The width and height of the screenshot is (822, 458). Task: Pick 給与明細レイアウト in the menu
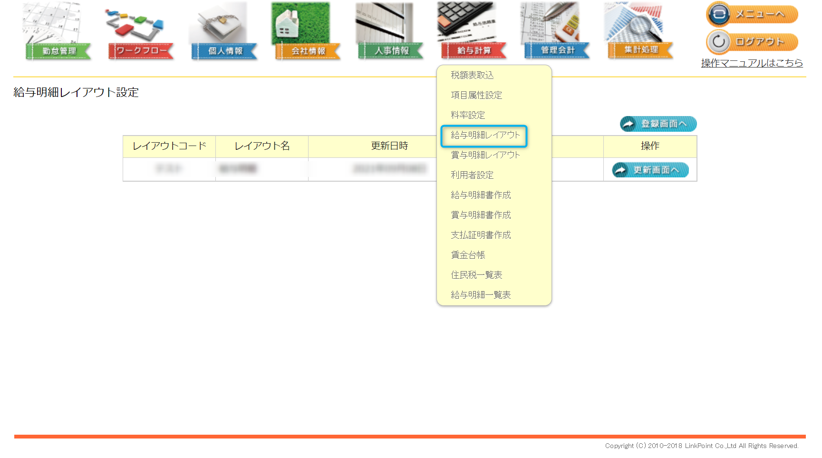tap(485, 135)
